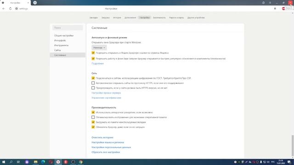Click the bookmark icon in address bar
Screen dimensions: 294x165
click(275, 9)
